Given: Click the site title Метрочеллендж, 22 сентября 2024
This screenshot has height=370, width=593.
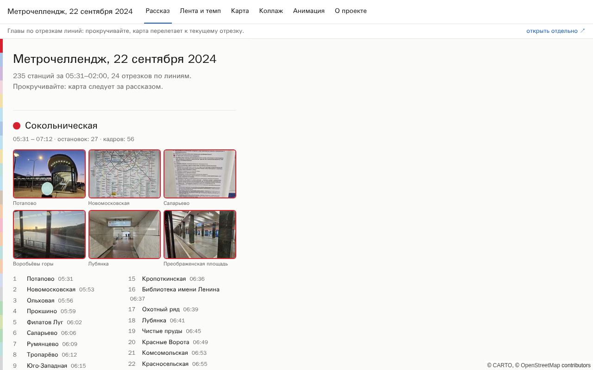Looking at the screenshot, I should point(70,12).
